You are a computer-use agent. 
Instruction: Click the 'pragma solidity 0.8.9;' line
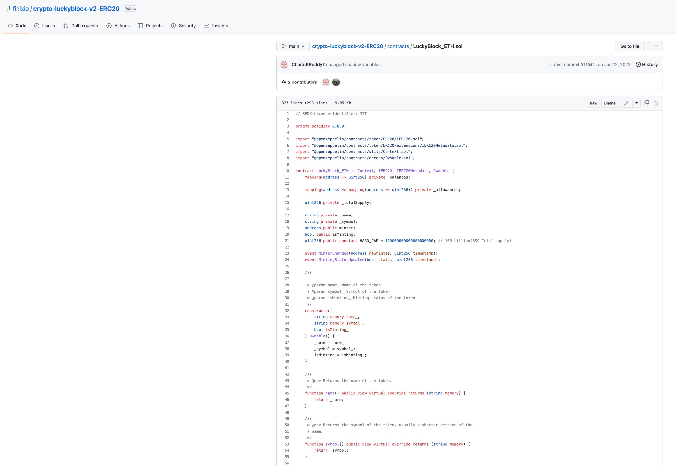pos(321,126)
